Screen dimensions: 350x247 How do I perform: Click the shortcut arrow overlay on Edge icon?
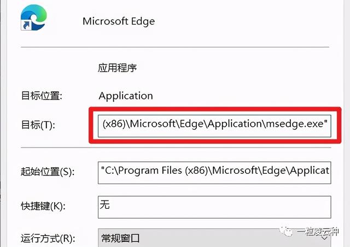[x=25, y=26]
